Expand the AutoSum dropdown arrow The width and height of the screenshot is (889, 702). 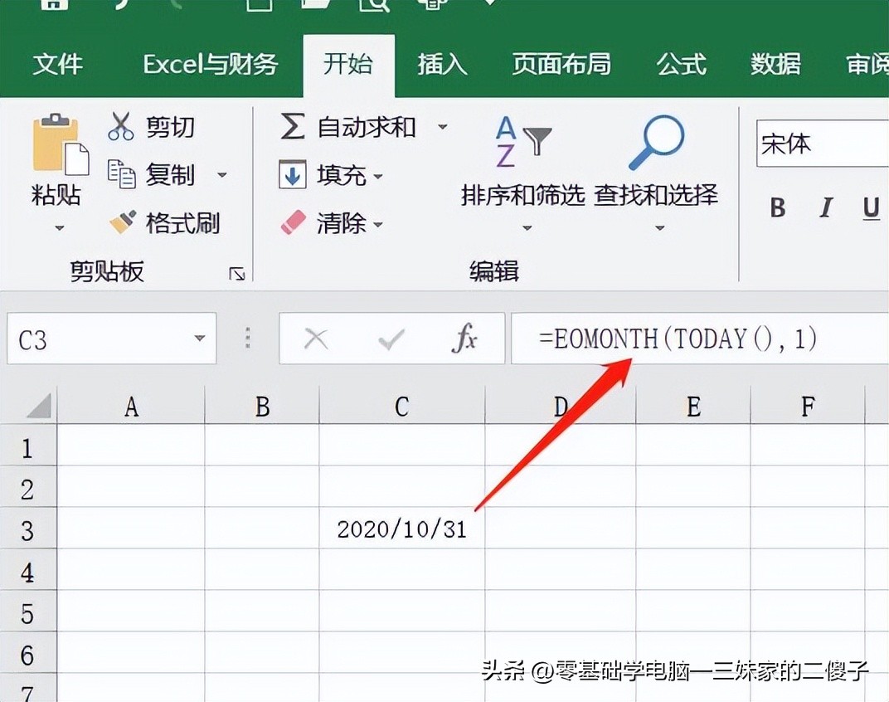[x=442, y=127]
